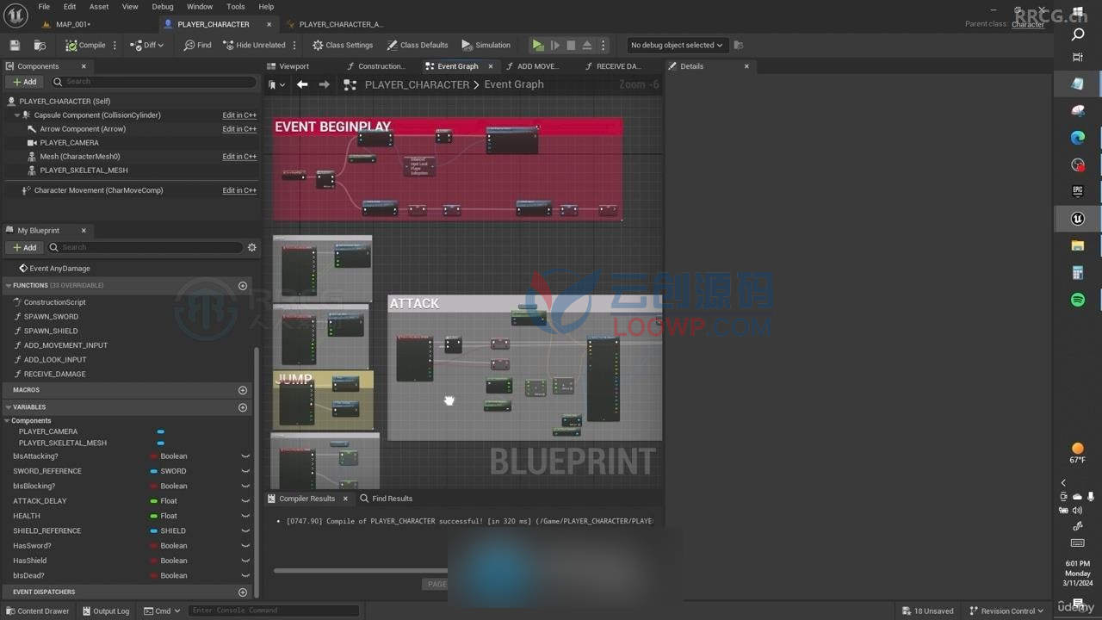Collapse the Components variable category
Image resolution: width=1102 pixels, height=620 pixels.
(7, 421)
